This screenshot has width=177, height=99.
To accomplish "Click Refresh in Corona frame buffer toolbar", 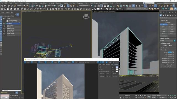I will tap(48, 62).
